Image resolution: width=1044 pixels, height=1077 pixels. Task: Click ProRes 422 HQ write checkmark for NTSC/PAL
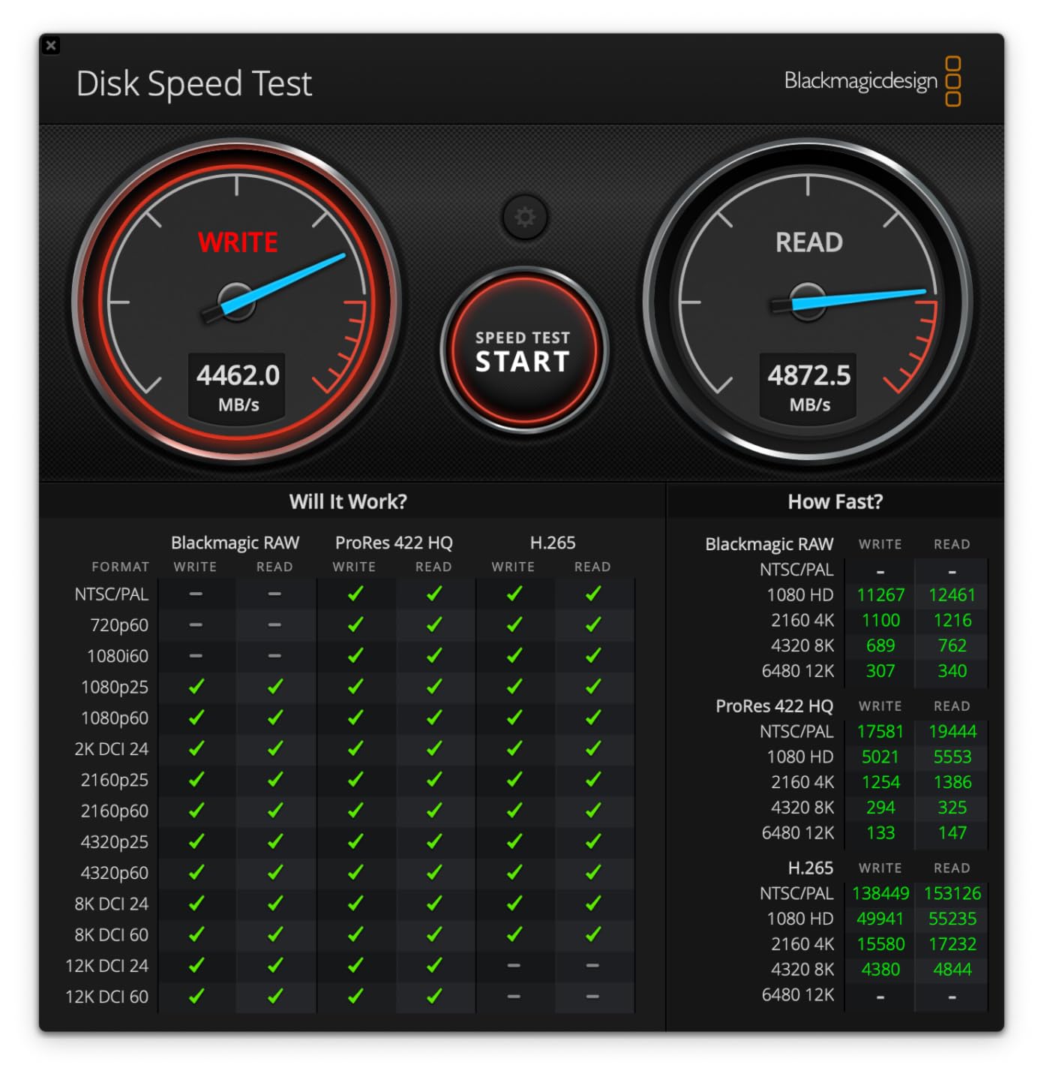click(x=355, y=593)
